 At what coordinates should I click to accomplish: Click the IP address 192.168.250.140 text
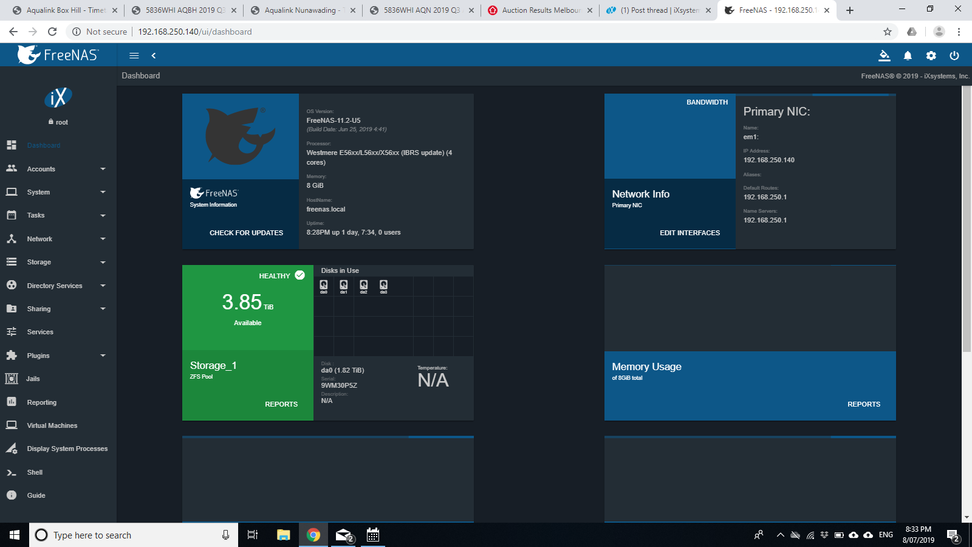pyautogui.click(x=768, y=160)
